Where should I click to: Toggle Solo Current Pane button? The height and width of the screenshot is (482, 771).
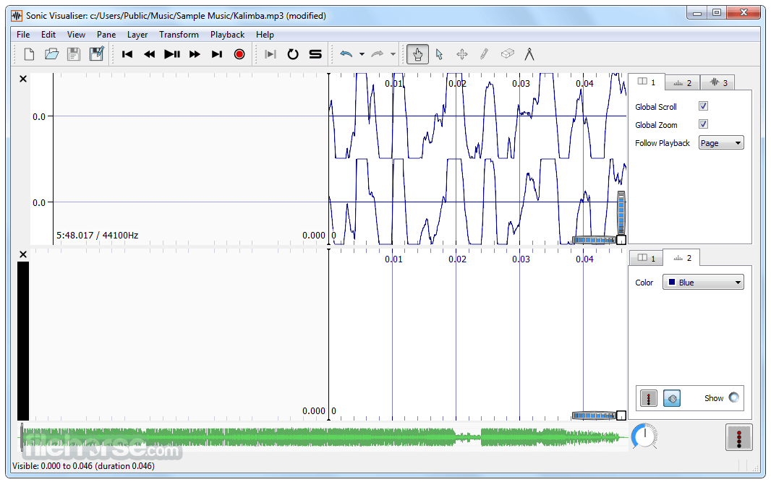point(315,54)
